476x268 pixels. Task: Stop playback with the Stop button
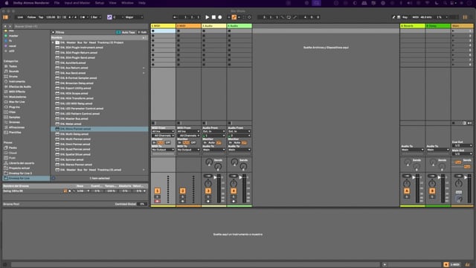[x=213, y=17]
